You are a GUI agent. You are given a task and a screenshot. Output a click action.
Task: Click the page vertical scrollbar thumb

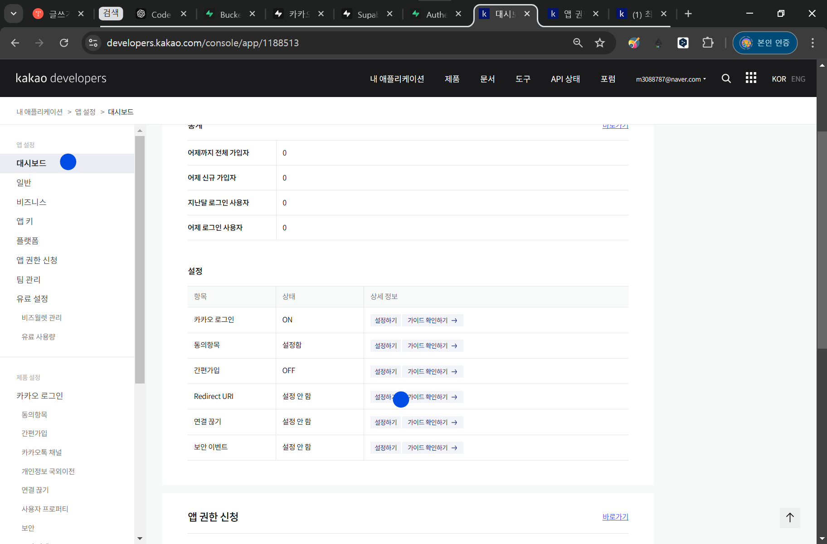(x=822, y=240)
